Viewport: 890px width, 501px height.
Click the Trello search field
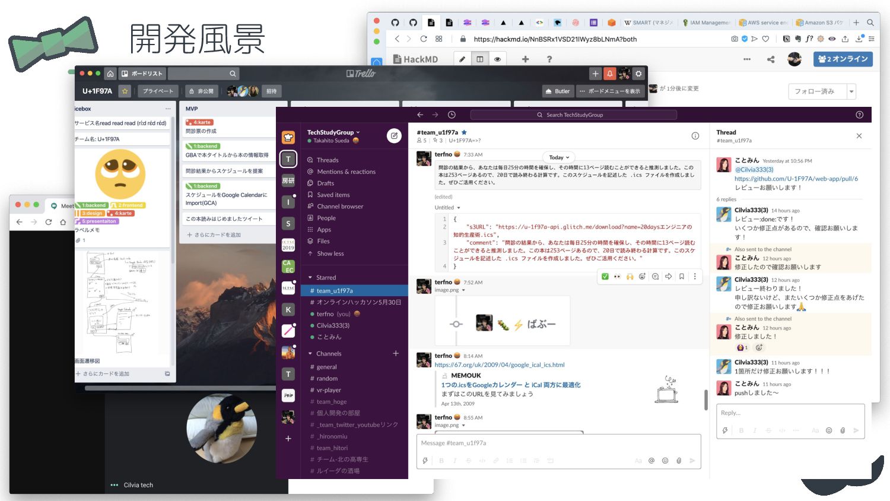(x=204, y=74)
